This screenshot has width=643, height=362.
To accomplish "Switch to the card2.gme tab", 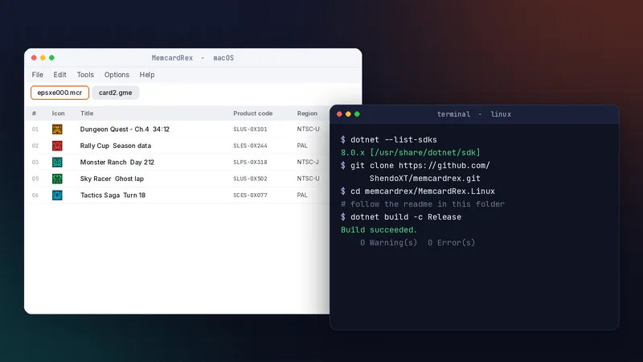I will pos(115,93).
